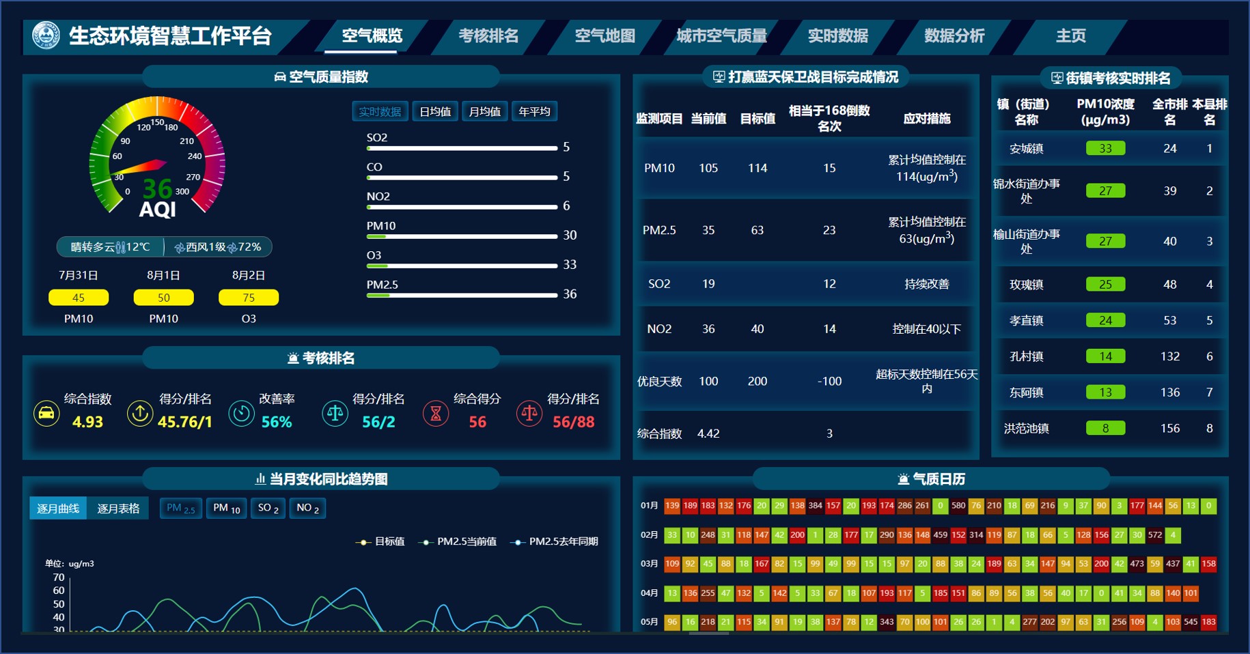
Task: Click the yellow up-arrow icon for 45.76/1
Action: (x=140, y=413)
